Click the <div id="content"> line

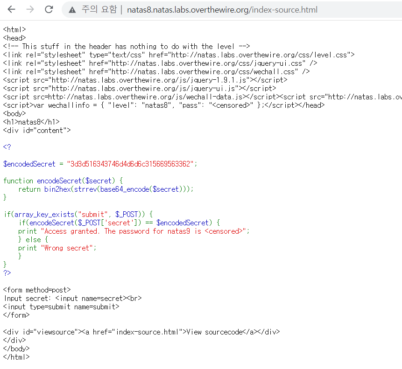37,131
